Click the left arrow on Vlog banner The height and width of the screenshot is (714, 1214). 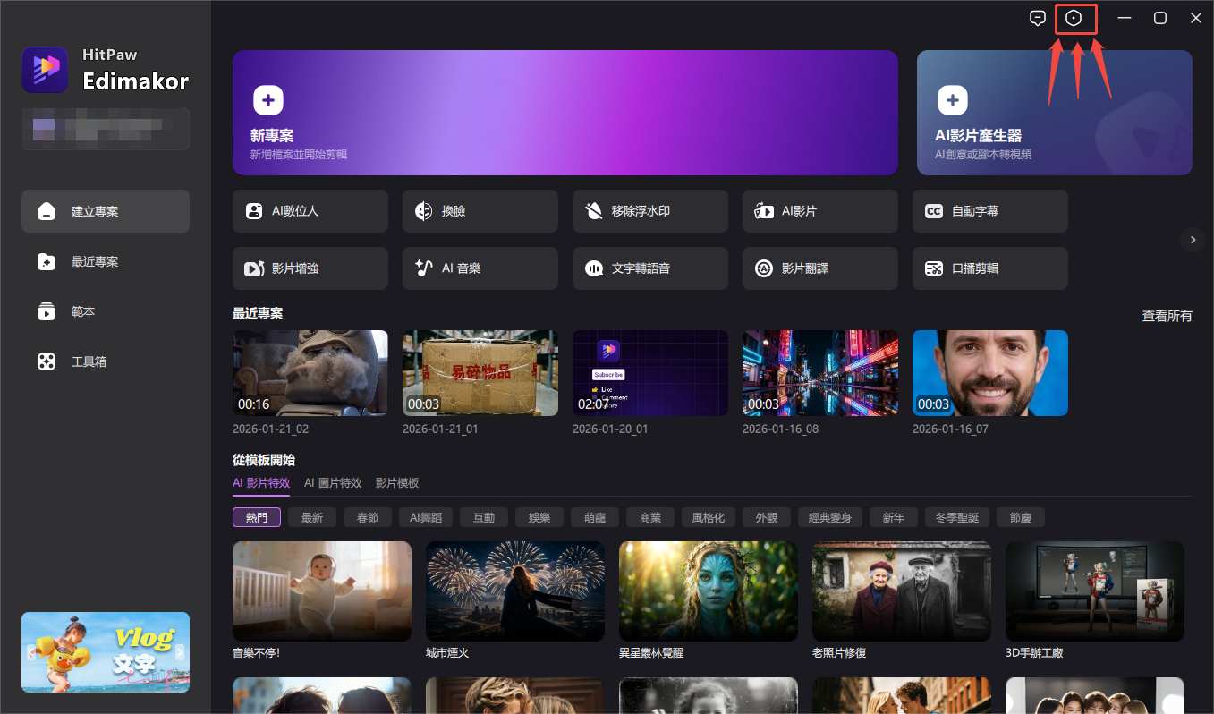(x=31, y=651)
